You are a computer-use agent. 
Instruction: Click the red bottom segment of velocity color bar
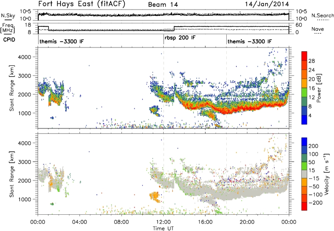[x=304, y=206]
